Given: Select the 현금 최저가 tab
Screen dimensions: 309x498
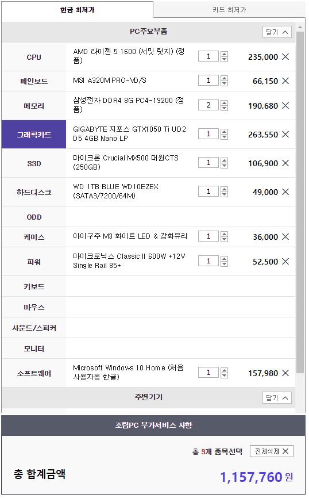Looking at the screenshot, I should [78, 10].
